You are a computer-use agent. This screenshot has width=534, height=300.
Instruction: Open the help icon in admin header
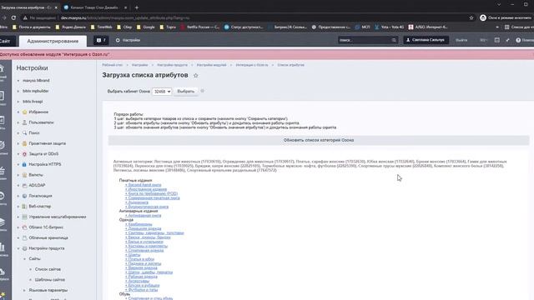point(518,40)
